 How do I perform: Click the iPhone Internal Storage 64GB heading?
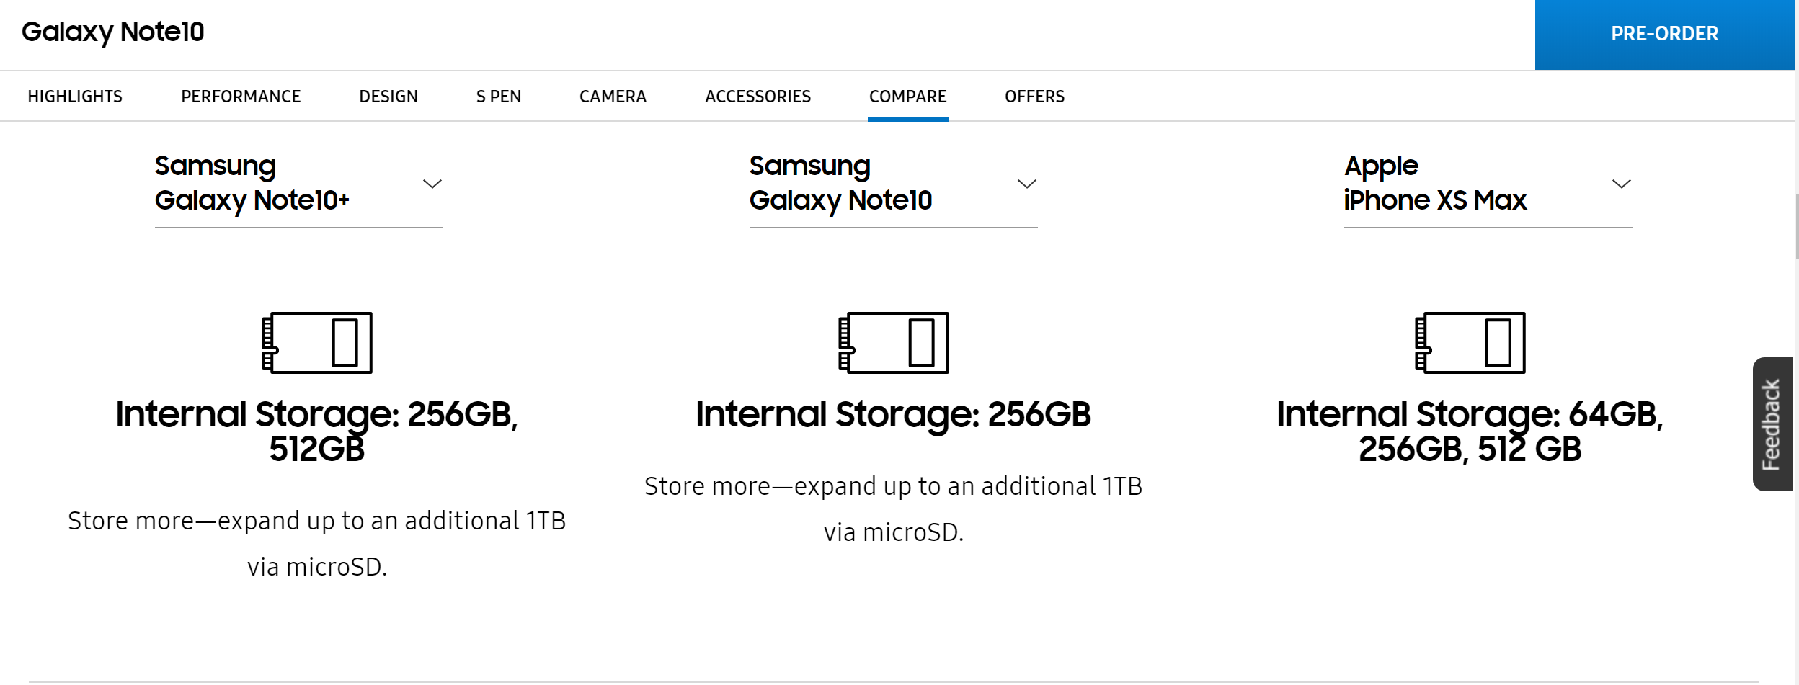click(1470, 431)
